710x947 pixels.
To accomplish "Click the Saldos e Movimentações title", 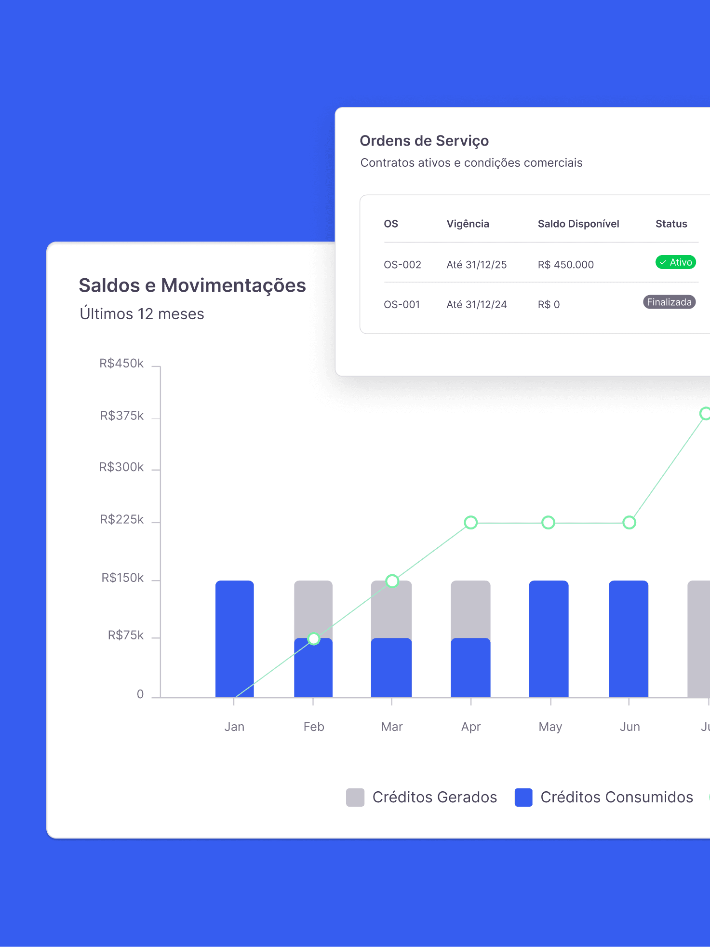I will pyautogui.click(x=192, y=285).
